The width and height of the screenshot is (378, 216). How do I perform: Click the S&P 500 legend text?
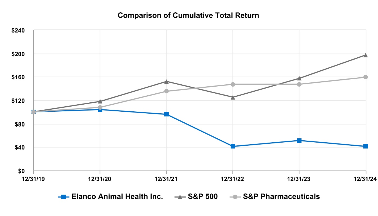click(x=202, y=197)
